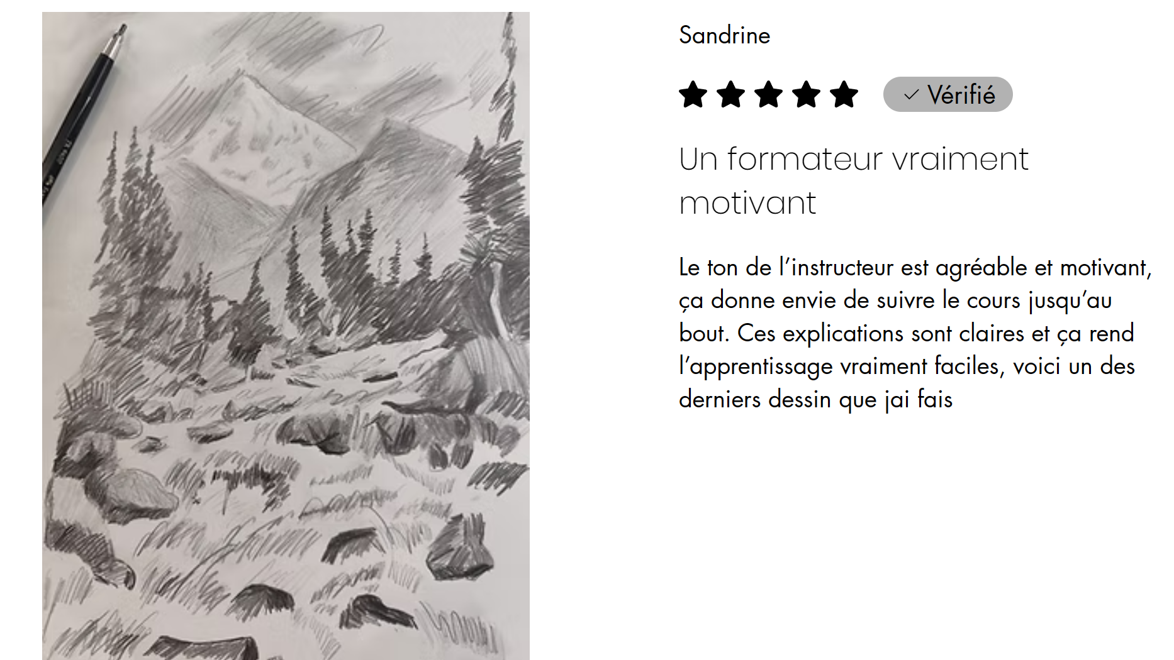Open reviewer name Sandrine
The width and height of the screenshot is (1174, 660).
[x=724, y=35]
